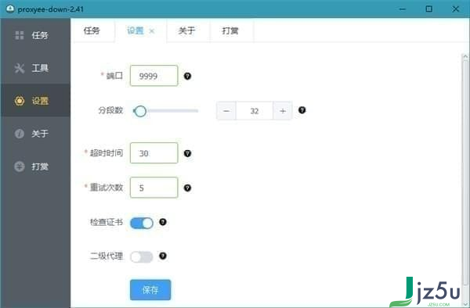This screenshot has width=470, height=308.
Task: Click help icon next to 端口 field
Action: [188, 76]
